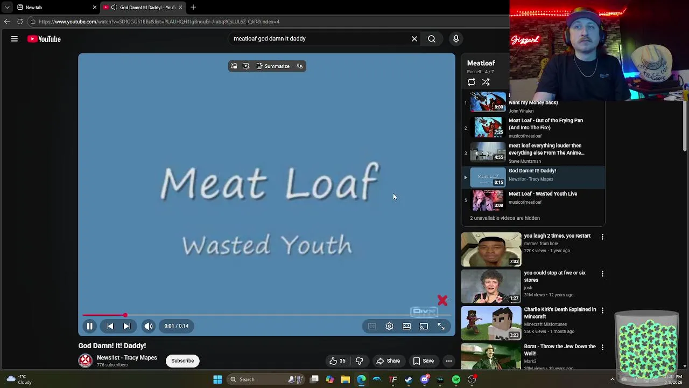Click the browser address bar URL
The width and height of the screenshot is (689, 388).
[159, 22]
